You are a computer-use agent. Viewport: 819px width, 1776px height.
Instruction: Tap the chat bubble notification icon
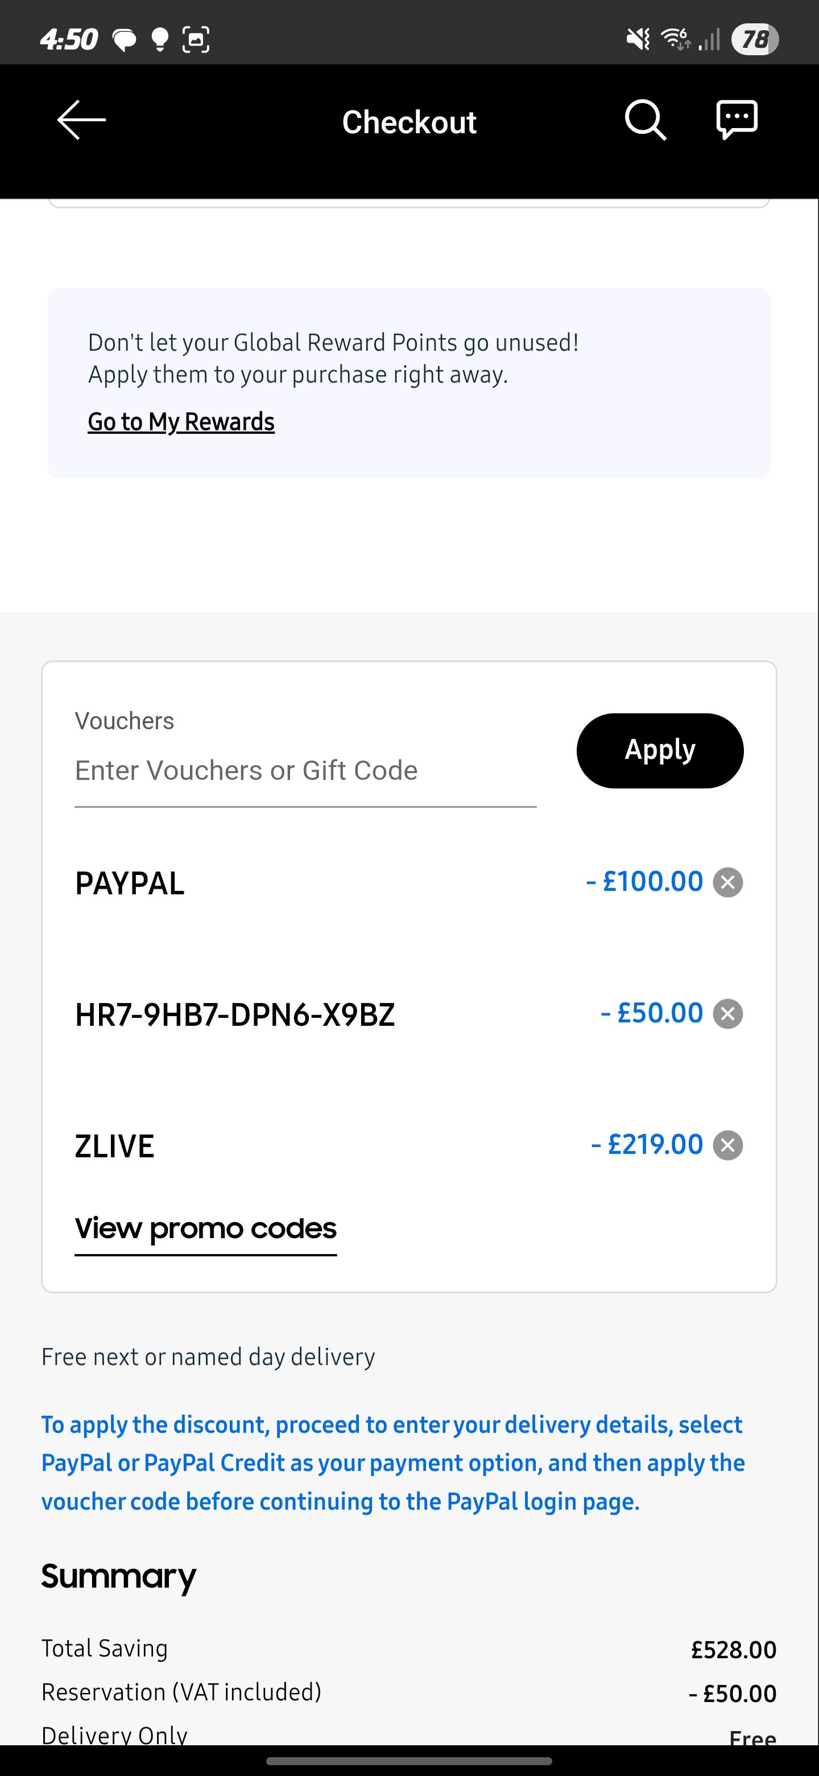tap(125, 40)
